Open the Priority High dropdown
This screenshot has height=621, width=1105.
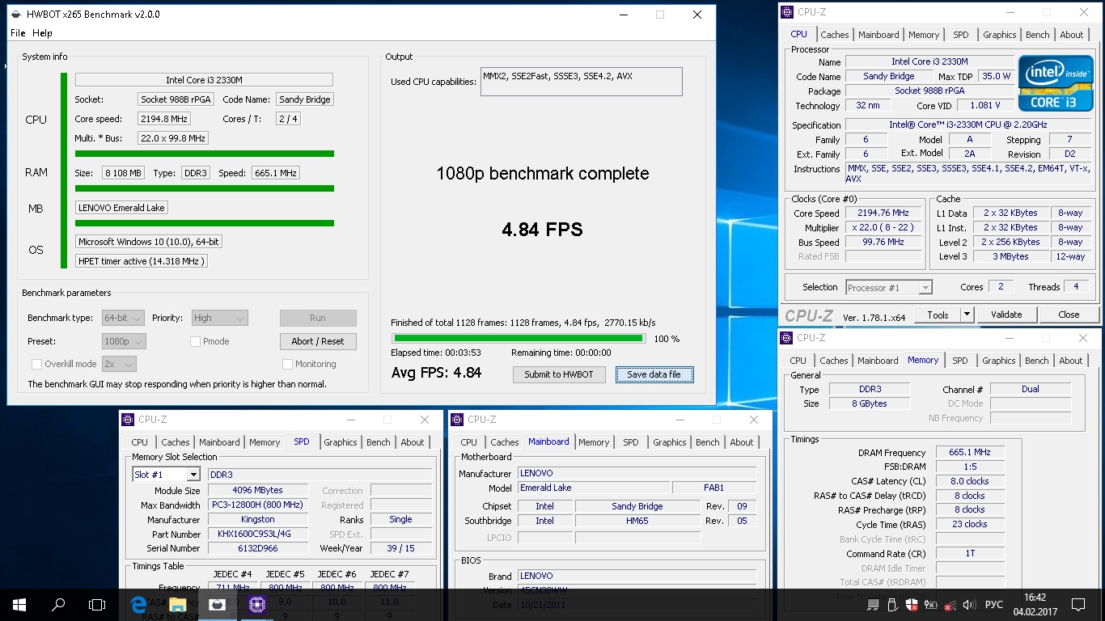point(219,319)
